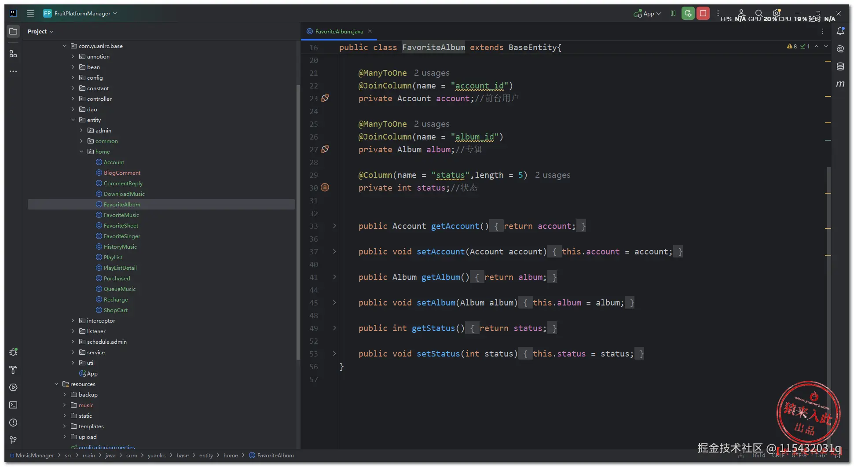The height and width of the screenshot is (467, 854).
Task: Open the Structure tool window
Action: click(13, 54)
